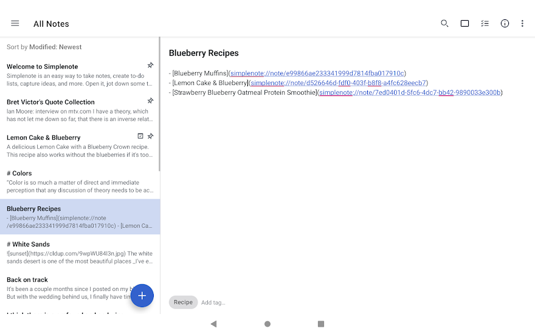Insert checklist using the checklist icon
Viewport: 535px width, 334px height.
click(485, 23)
